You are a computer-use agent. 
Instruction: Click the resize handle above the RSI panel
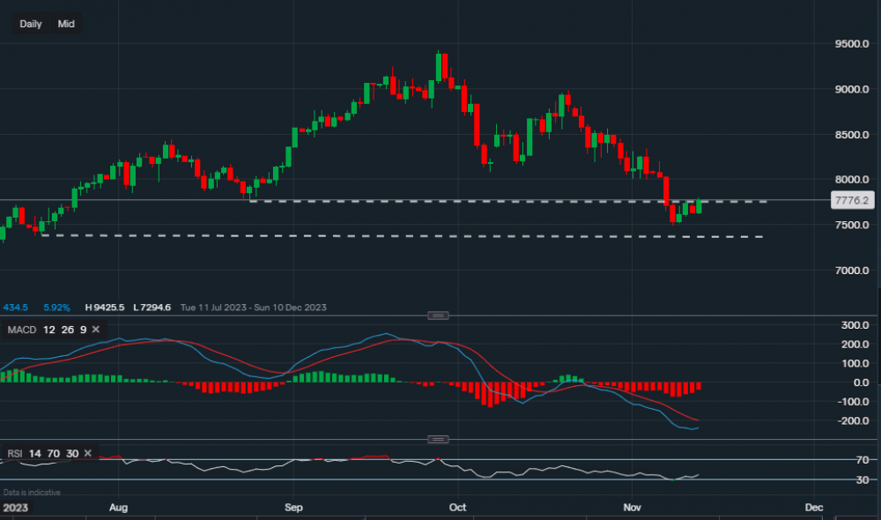pyautogui.click(x=438, y=439)
